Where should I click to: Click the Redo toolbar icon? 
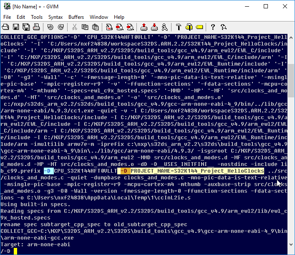(61, 27)
